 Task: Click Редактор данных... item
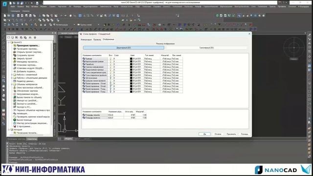point(25,81)
